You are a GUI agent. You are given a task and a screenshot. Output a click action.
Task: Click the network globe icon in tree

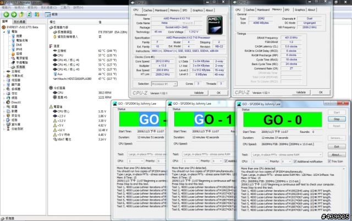[x=8, y=98]
